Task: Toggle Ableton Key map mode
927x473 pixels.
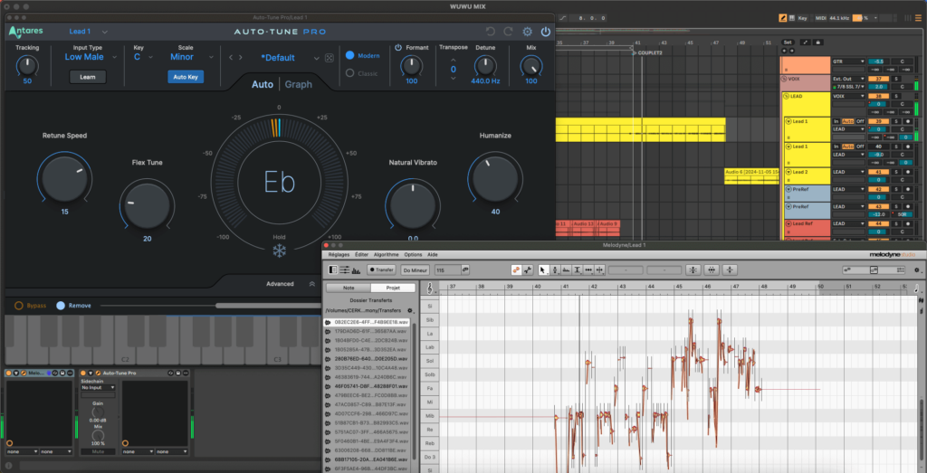Action: pyautogui.click(x=802, y=18)
